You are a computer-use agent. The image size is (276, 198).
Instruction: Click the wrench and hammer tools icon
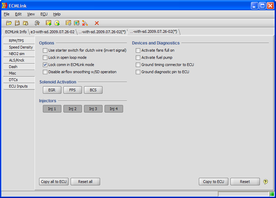tap(37, 23)
